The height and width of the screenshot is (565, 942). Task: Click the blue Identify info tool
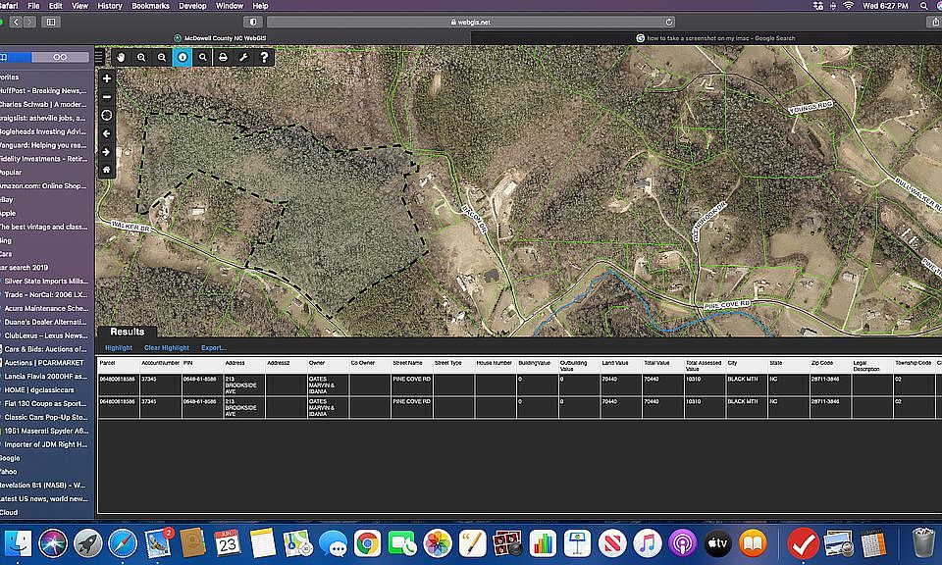183,58
